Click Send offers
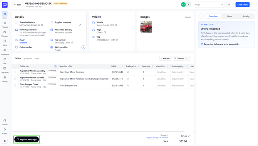 tap(242, 5)
